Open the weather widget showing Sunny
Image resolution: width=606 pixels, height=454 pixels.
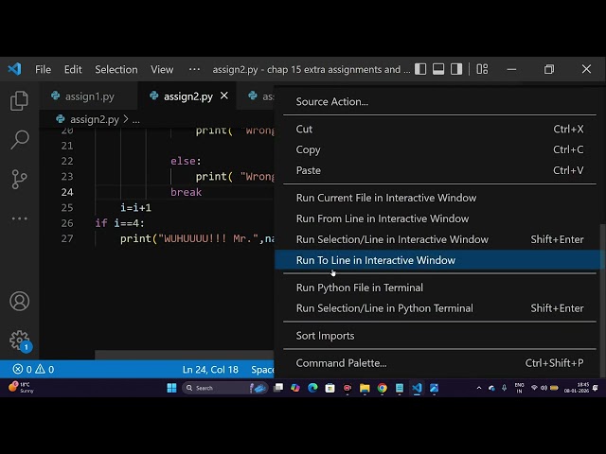(x=21, y=387)
